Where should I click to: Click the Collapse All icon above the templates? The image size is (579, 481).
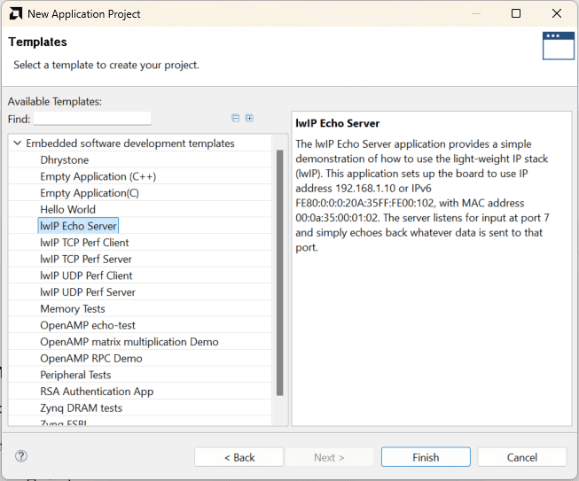coord(236,118)
